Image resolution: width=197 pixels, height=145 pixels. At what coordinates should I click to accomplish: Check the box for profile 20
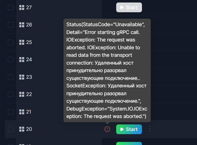[x=11, y=129]
